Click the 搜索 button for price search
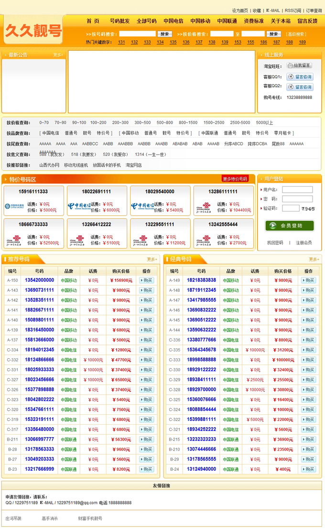The image size is (325, 530). tap(274, 34)
